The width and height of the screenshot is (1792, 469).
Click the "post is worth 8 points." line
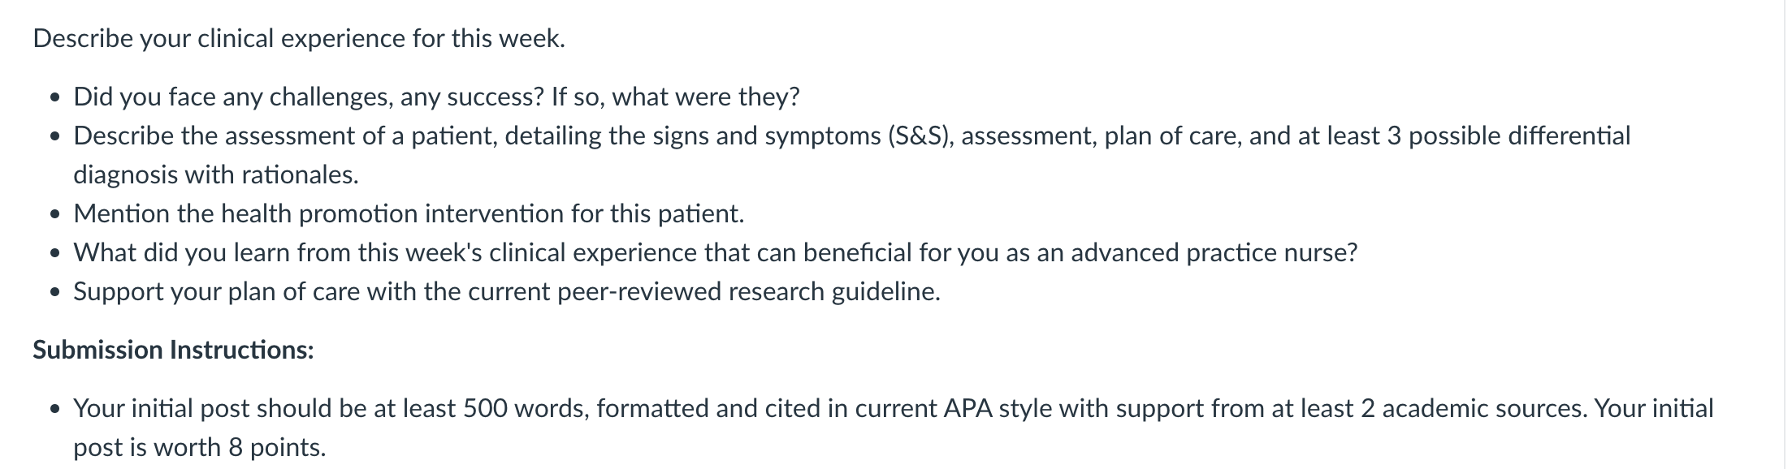click(x=200, y=447)
